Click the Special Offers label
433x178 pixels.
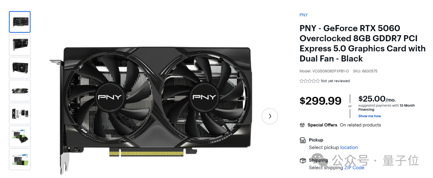(x=322, y=125)
